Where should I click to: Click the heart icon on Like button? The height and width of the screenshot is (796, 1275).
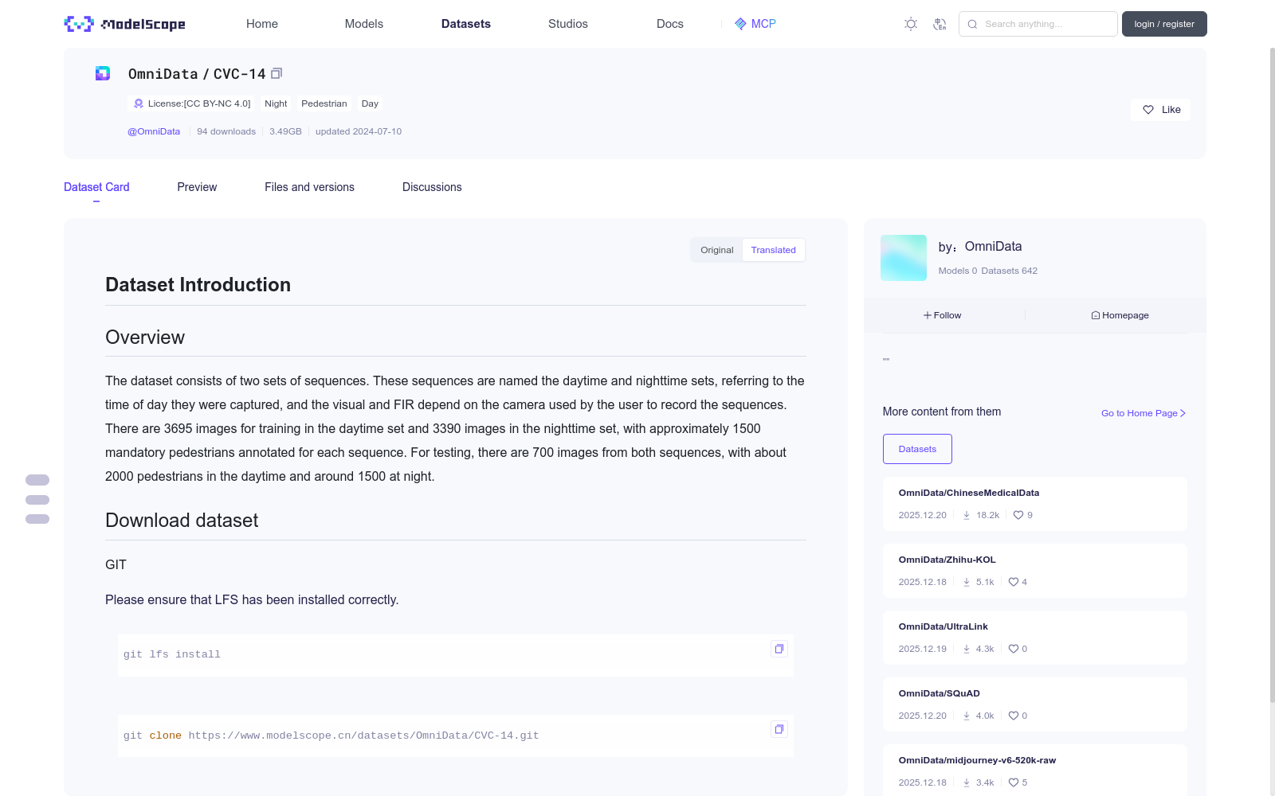1148,110
